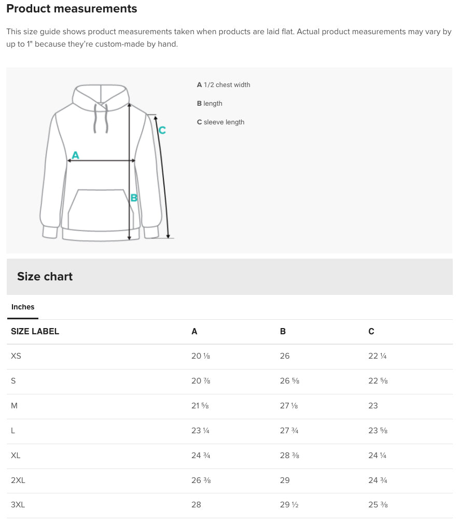Click the 'C sleeve length' legend text
The image size is (459, 525).
click(x=220, y=122)
